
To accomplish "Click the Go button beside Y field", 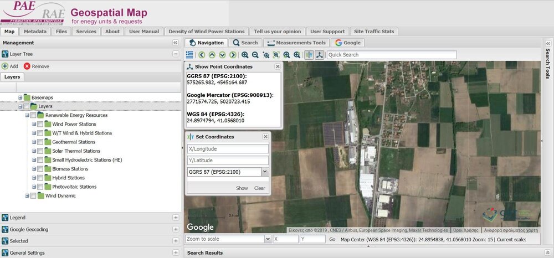I will click(x=332, y=239).
